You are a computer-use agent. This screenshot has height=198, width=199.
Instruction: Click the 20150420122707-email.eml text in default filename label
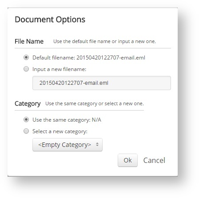pyautogui.click(x=111, y=58)
